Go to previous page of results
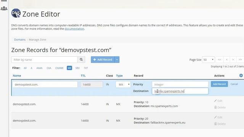Viewport: 244px width, 137px height. (227, 60)
